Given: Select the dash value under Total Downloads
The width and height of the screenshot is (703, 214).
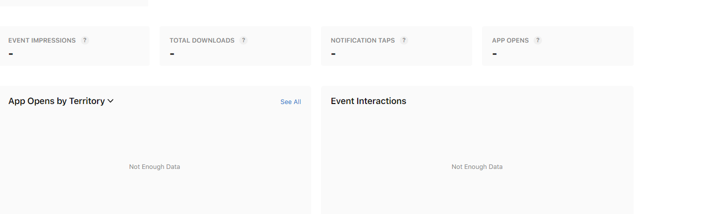Looking at the screenshot, I should (x=172, y=53).
